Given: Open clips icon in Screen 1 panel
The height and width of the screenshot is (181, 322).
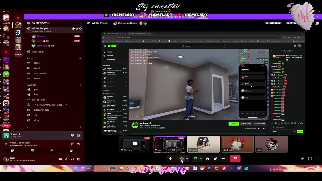Looking at the screenshot, I should (78, 135).
